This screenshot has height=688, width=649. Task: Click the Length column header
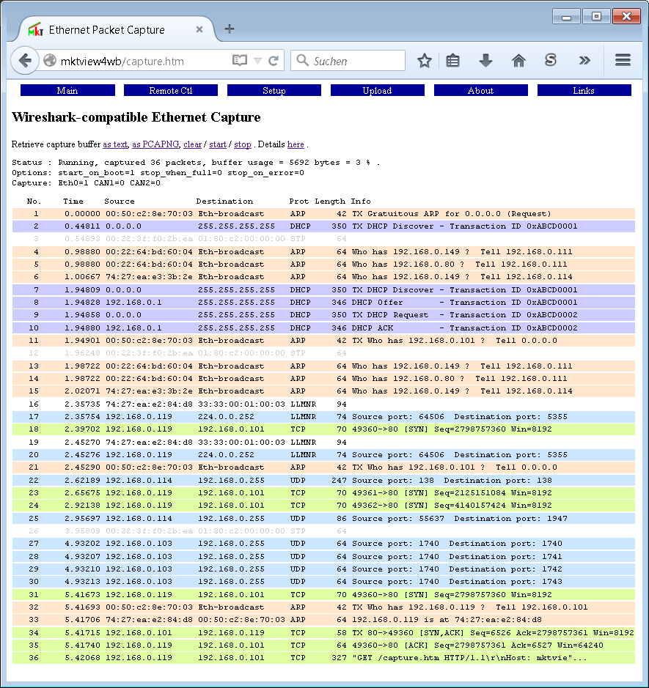tap(330, 201)
